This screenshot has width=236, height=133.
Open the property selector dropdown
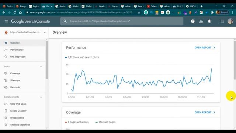[x=45, y=32]
